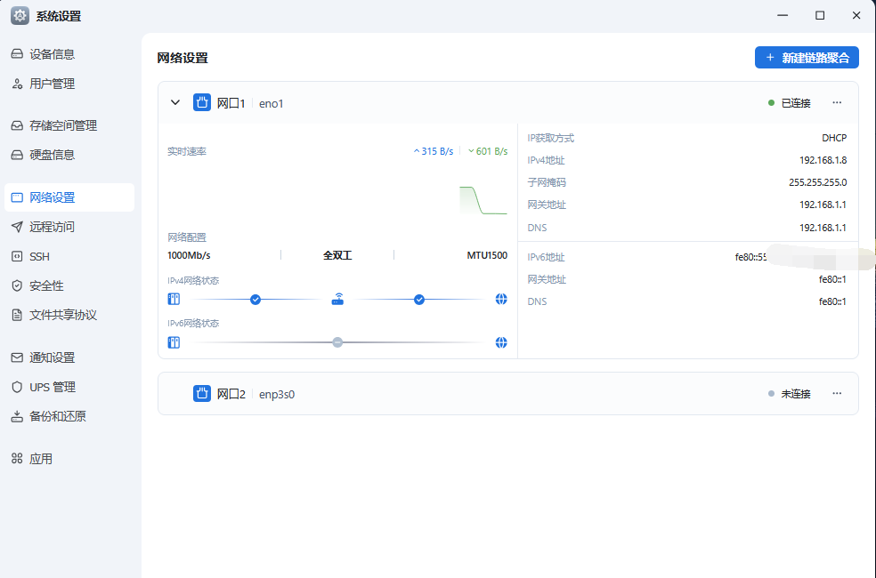The width and height of the screenshot is (876, 578).
Task: Click the IPv6 disconnected status indicator
Action: pos(337,342)
